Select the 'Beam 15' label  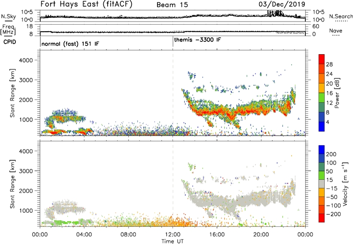click(172, 5)
